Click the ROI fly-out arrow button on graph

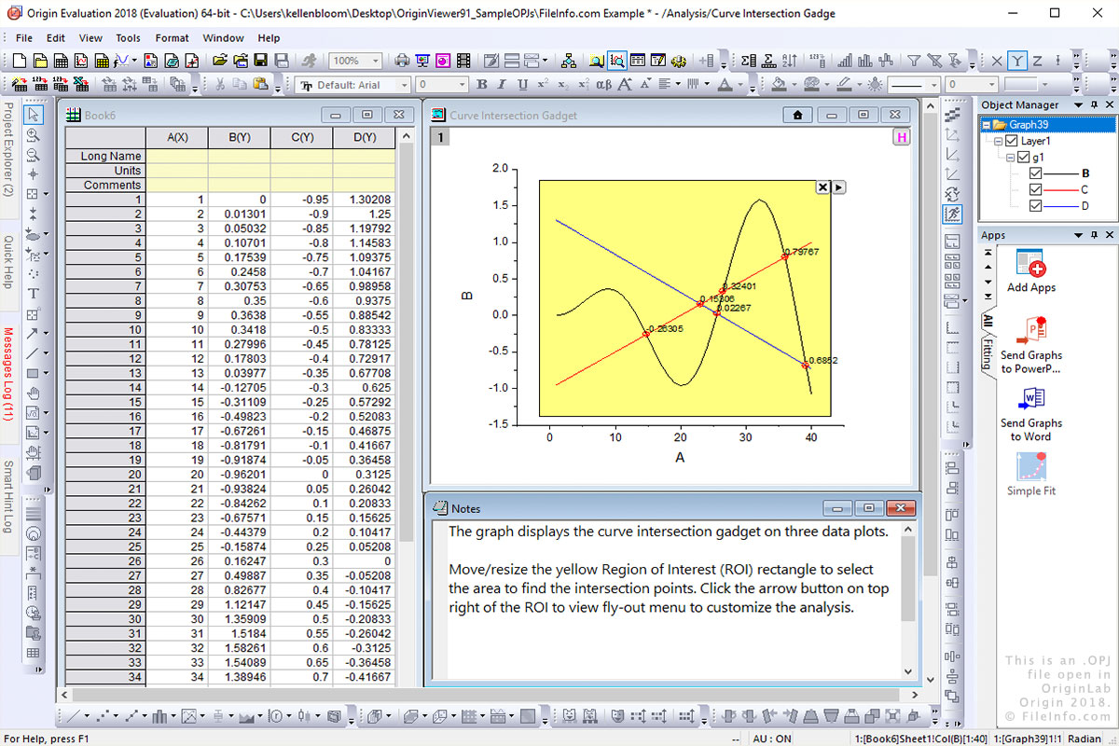tap(838, 186)
